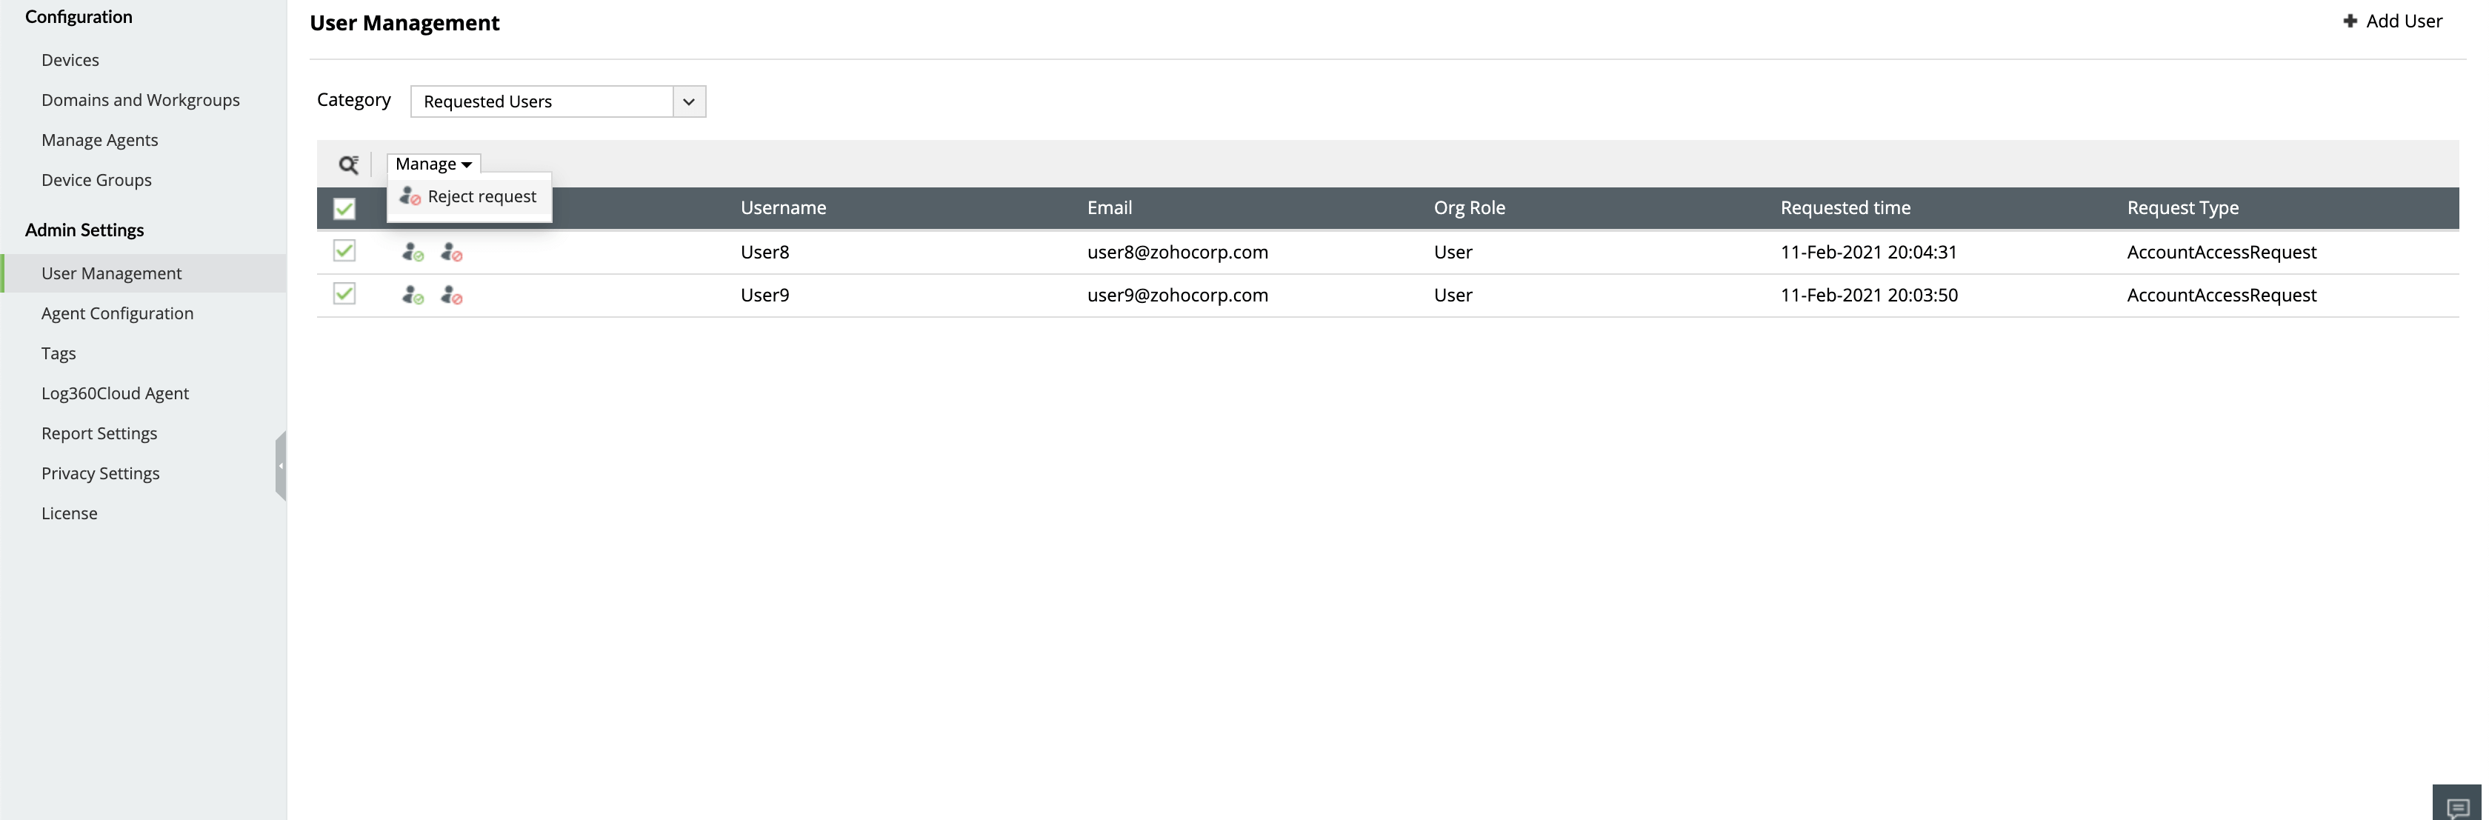Select Reject request from the Manage menu
Image resolution: width=2489 pixels, height=820 pixels.
point(482,196)
